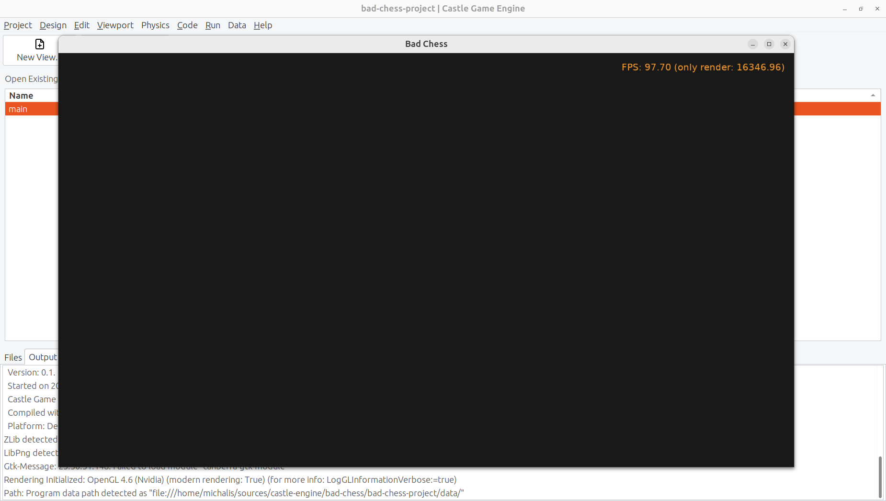Image resolution: width=886 pixels, height=501 pixels.
Task: Open the Edit menu
Action: (82, 25)
